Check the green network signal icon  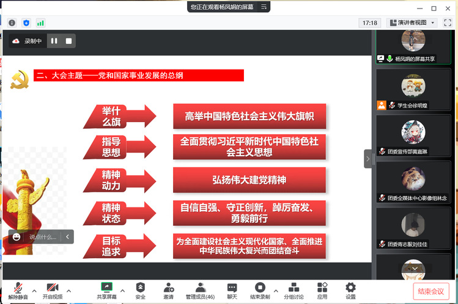[40, 23]
